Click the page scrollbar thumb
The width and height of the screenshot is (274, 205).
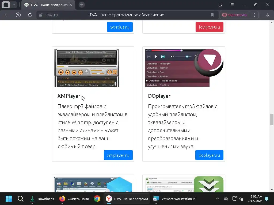(272, 120)
